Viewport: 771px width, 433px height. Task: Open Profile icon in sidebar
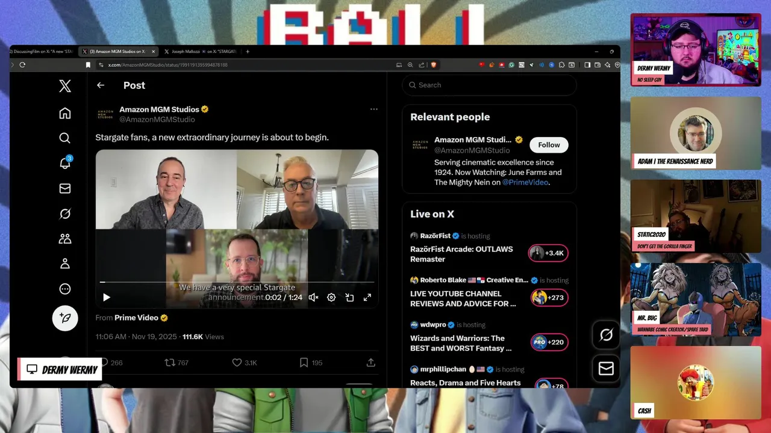coord(65,263)
